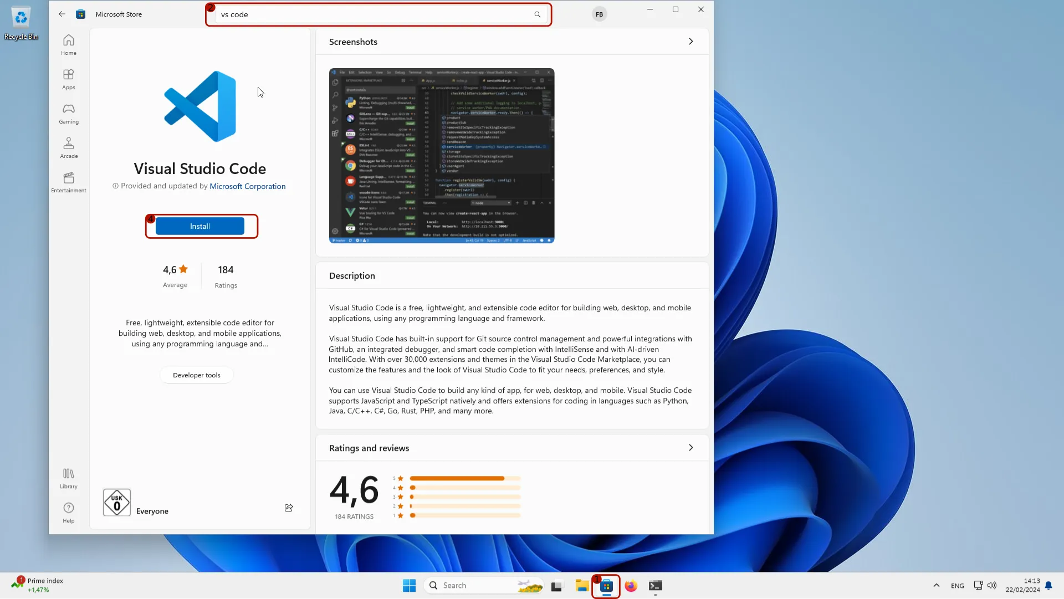Image resolution: width=1064 pixels, height=599 pixels.
Task: Show hidden system tray icons
Action: pyautogui.click(x=936, y=585)
